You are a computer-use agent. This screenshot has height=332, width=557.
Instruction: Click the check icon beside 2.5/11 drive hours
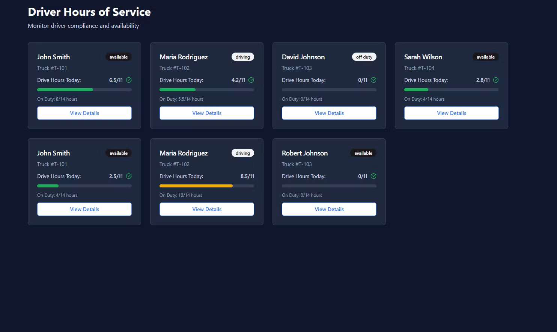(129, 176)
